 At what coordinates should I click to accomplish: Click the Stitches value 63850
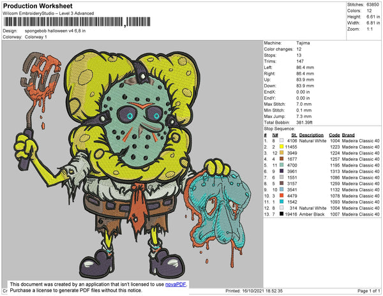(373, 4)
